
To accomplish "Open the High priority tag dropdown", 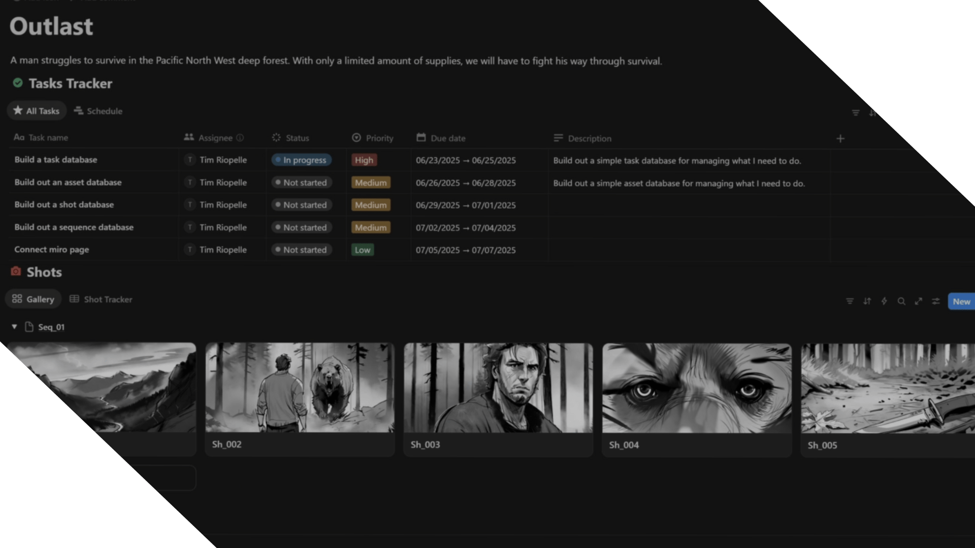I will coord(364,160).
